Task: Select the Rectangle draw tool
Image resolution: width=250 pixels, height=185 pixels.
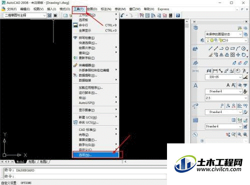Action: coord(232,49)
